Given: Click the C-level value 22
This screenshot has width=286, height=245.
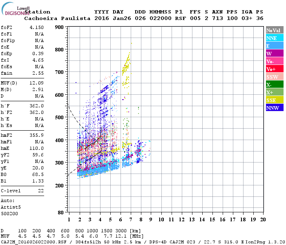Looking at the screenshot, I should 41,191.
